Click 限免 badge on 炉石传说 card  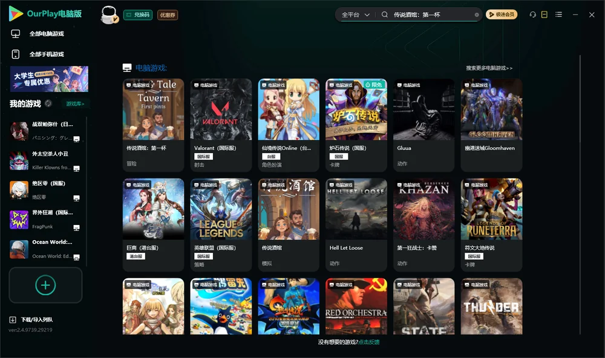[374, 85]
